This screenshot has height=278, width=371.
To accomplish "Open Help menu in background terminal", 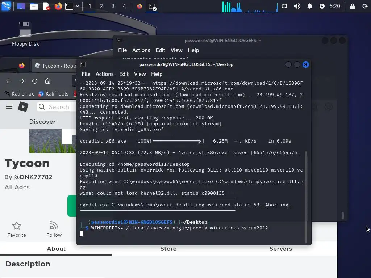I will 193,50.
